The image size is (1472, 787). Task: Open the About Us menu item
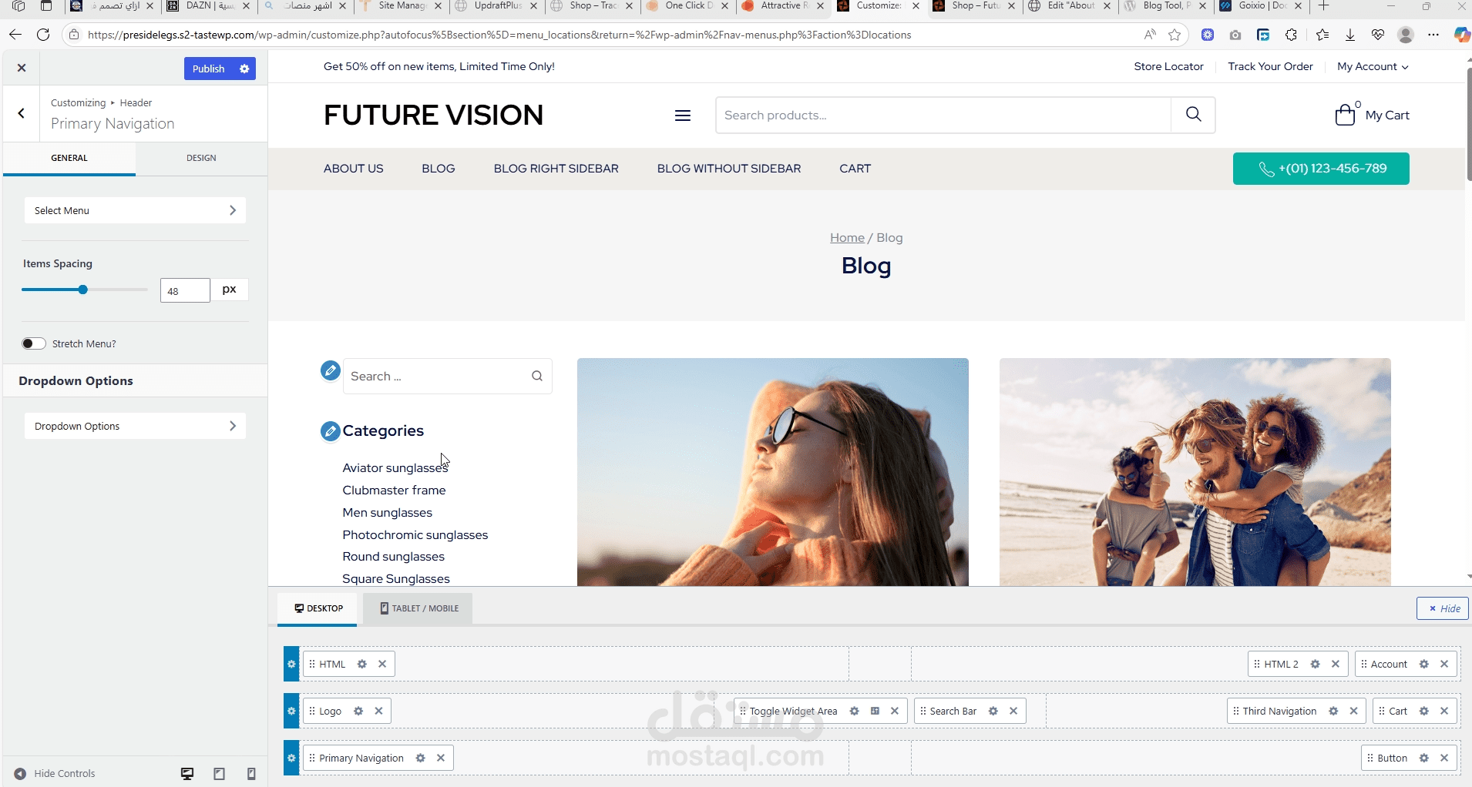[x=353, y=169]
